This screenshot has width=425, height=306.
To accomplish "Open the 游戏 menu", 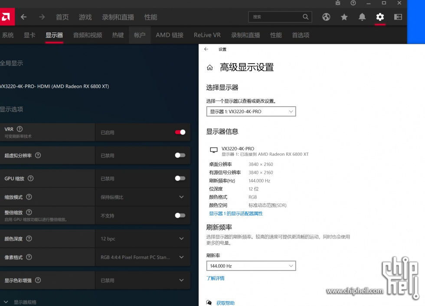I will coord(85,17).
